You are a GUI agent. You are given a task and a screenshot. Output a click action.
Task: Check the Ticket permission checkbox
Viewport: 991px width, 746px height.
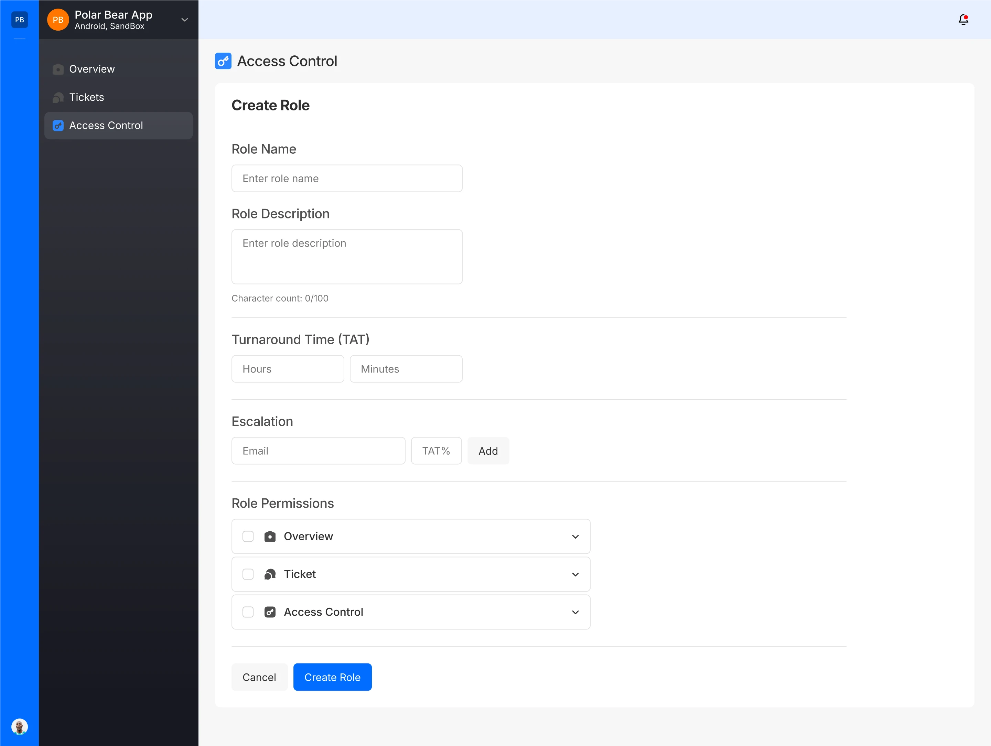248,574
